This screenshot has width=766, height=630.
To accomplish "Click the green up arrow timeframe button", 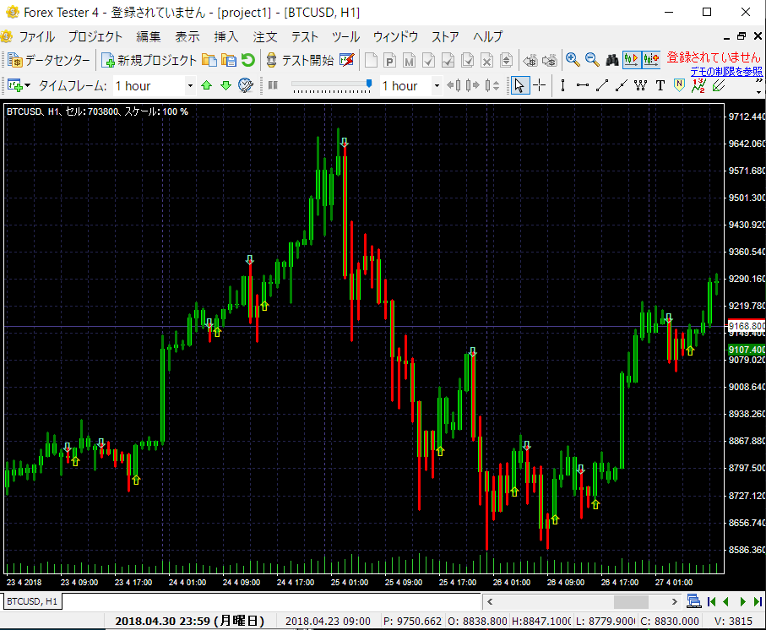I will (207, 85).
